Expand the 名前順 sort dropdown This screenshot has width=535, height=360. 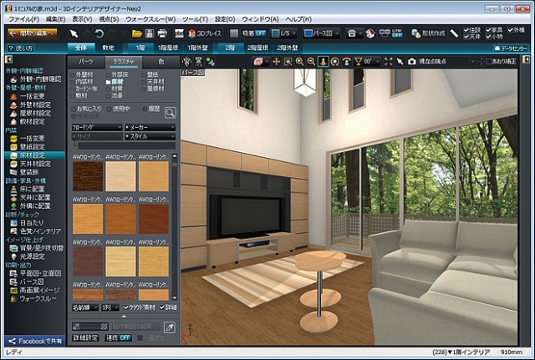click(84, 307)
